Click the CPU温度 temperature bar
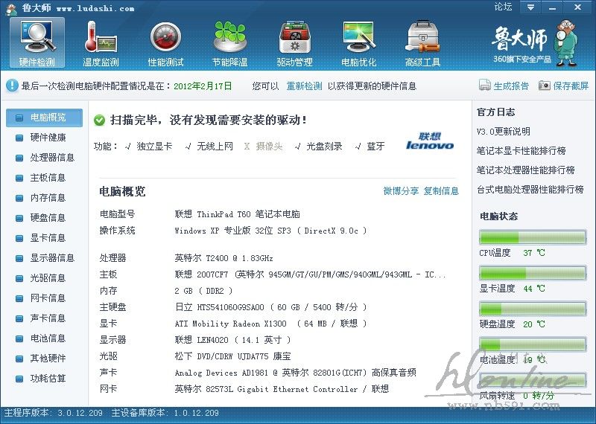 click(x=533, y=237)
